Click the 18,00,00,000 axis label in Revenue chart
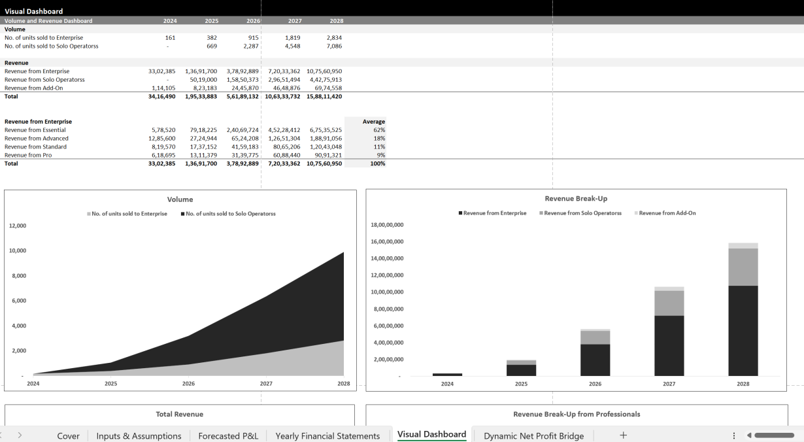 (387, 225)
